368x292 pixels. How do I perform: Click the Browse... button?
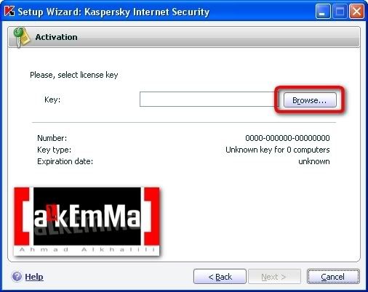coord(310,100)
